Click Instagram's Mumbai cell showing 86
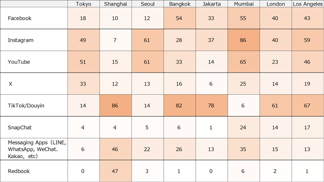This screenshot has width=324, height=182. 244,40
